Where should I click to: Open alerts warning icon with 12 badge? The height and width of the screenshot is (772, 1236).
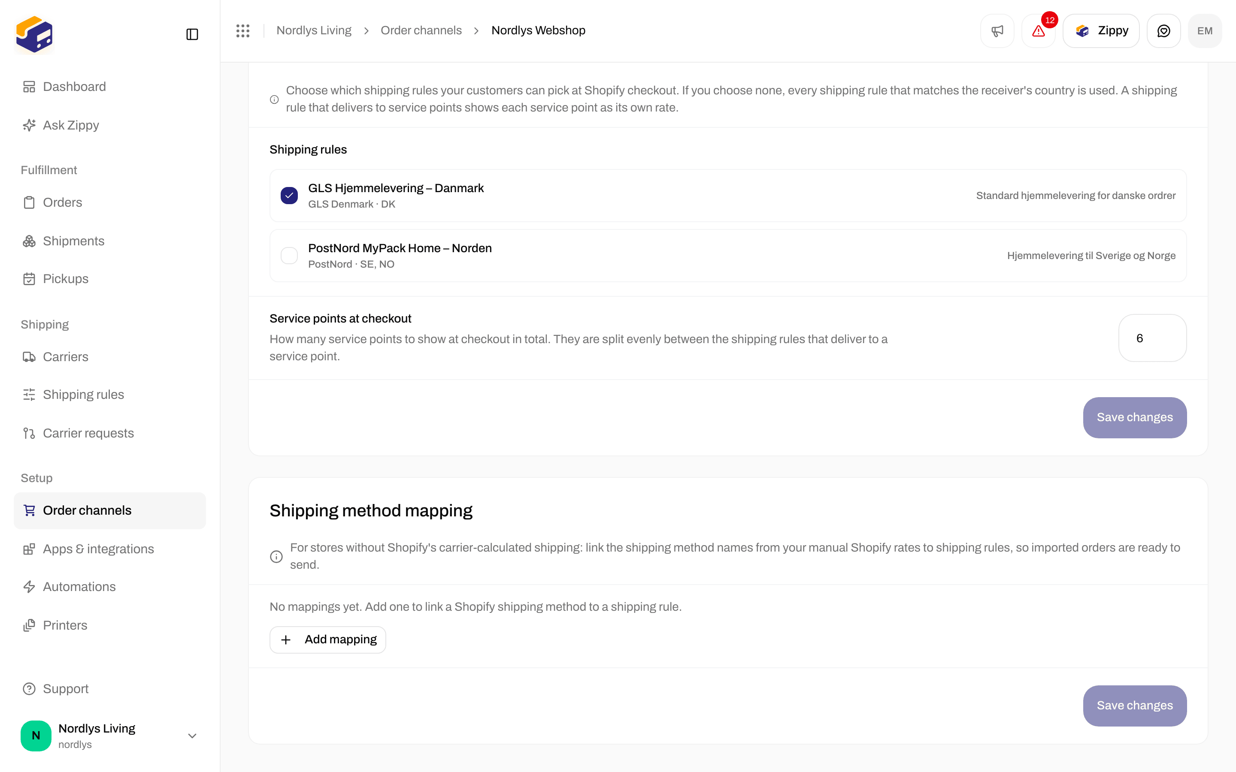[x=1038, y=30]
